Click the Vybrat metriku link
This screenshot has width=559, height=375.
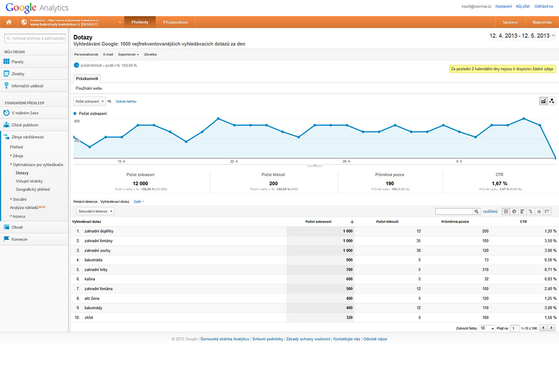click(126, 101)
